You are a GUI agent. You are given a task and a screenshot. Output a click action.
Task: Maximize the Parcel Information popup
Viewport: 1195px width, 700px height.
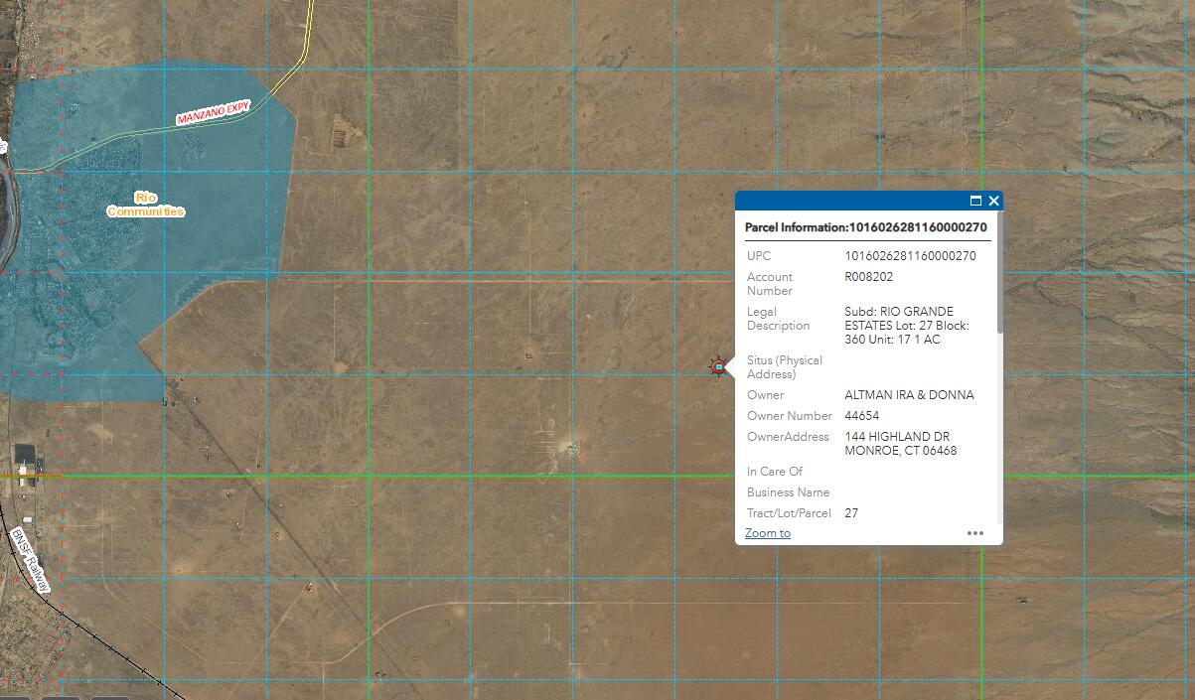[974, 201]
